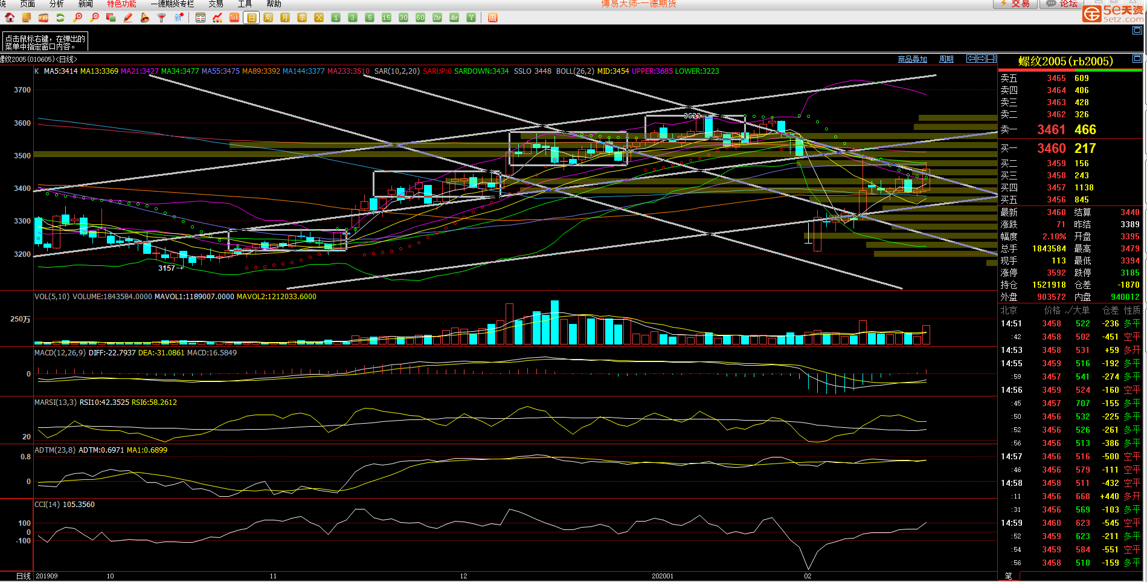The width and height of the screenshot is (1147, 582).
Task: Click the green refresh arrows icon
Action: pyautogui.click(x=60, y=18)
